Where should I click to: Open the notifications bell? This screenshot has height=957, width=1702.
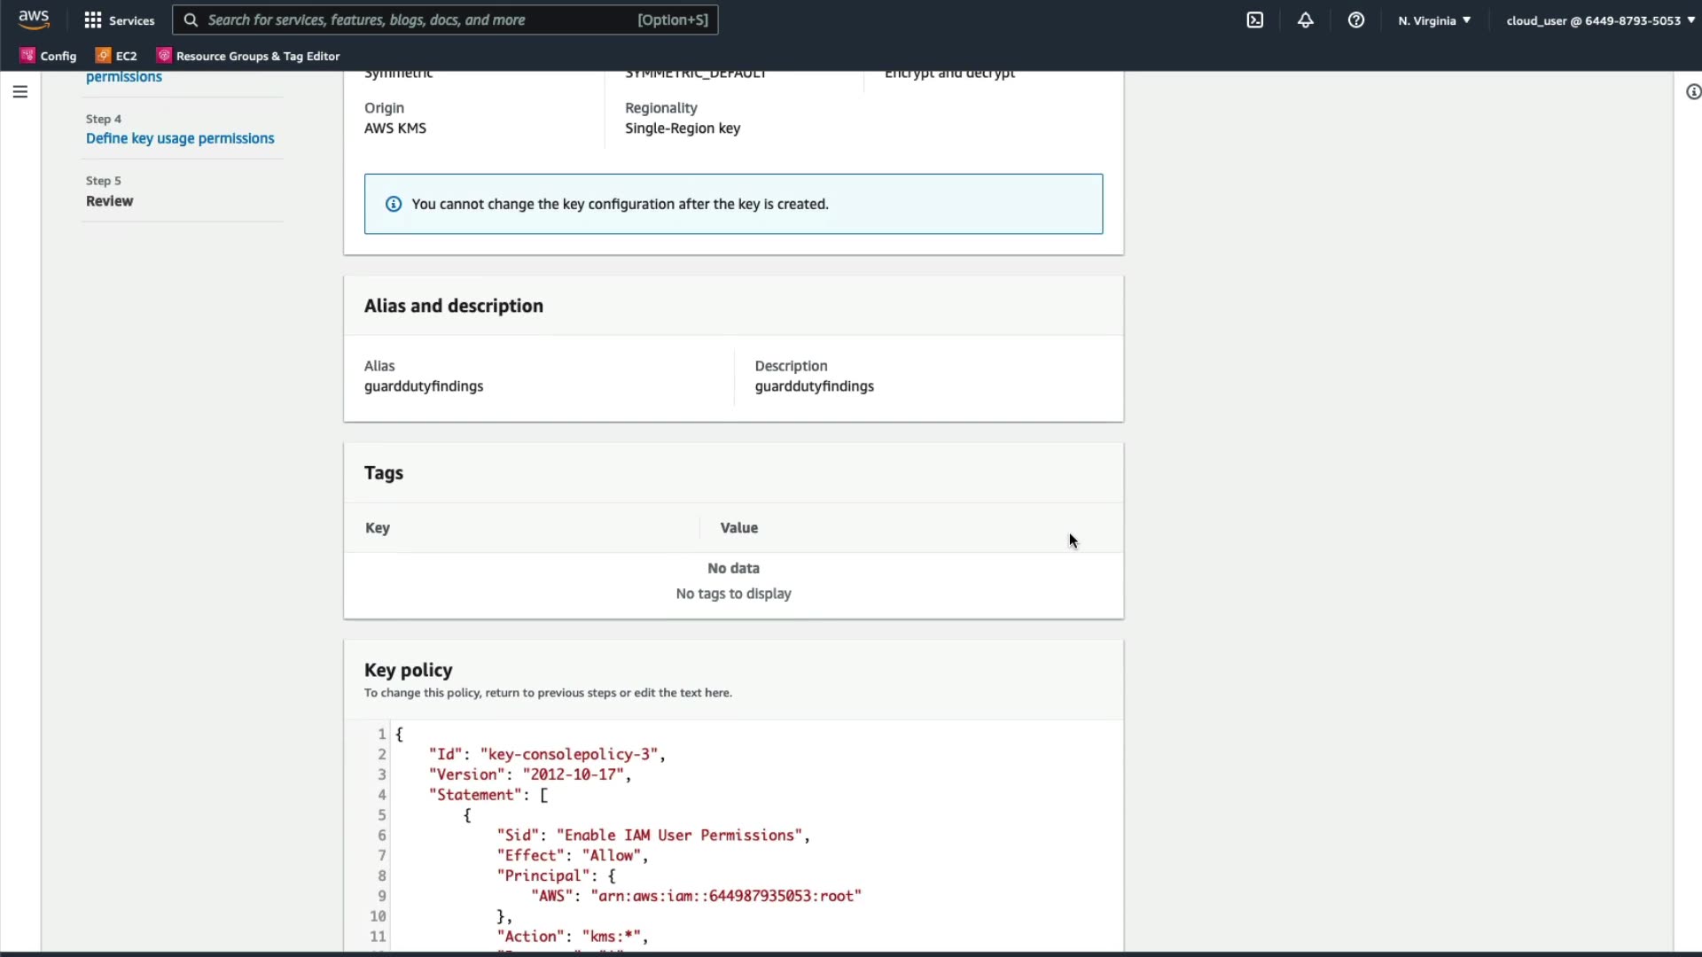click(1305, 19)
